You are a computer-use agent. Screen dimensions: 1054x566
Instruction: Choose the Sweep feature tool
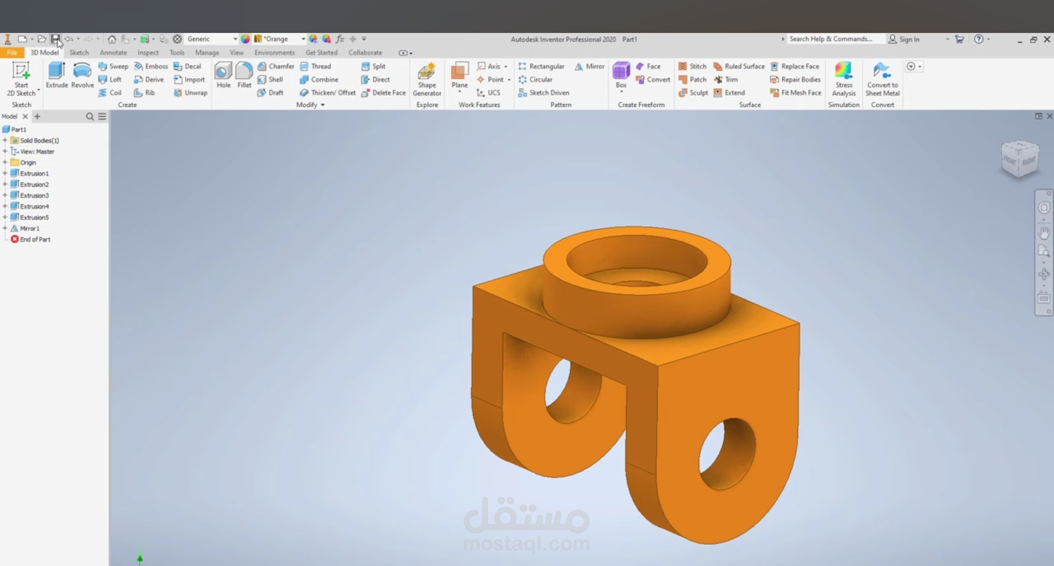pyautogui.click(x=113, y=66)
